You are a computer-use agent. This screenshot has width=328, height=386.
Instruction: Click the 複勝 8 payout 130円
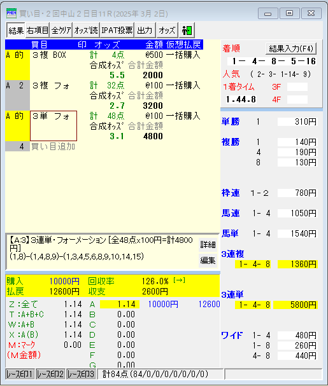tap(297, 162)
